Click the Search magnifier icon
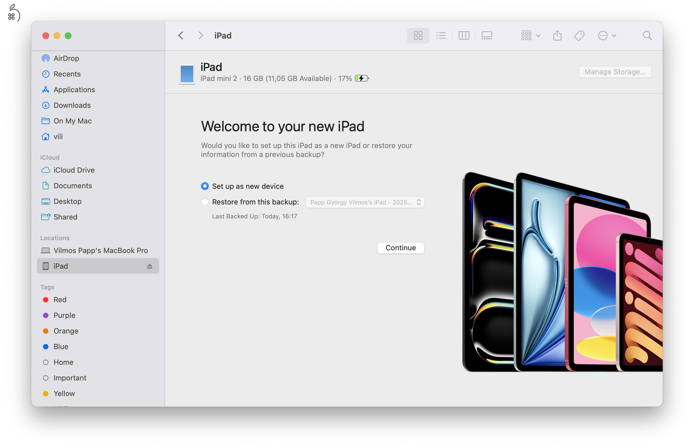The height and width of the screenshot is (448, 694). [647, 35]
